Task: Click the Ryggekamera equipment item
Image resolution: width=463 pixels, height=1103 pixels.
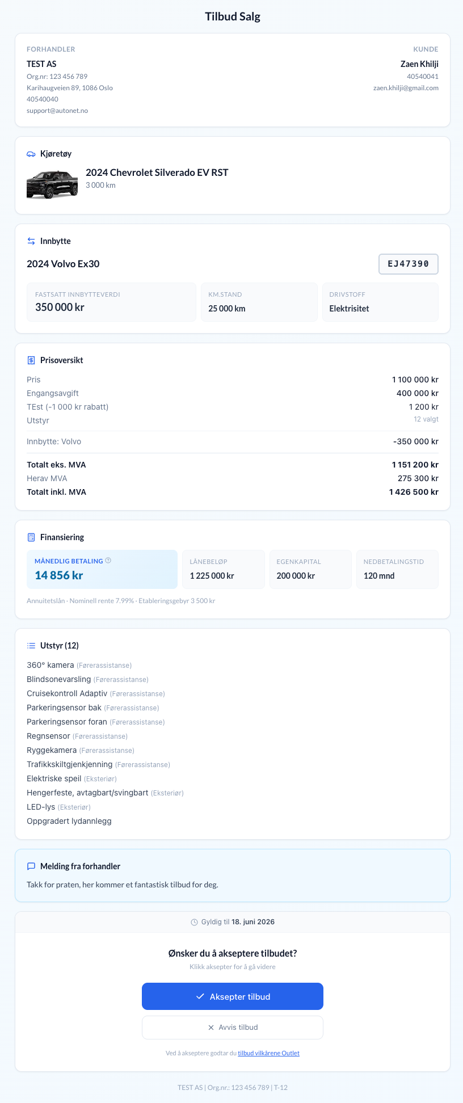Action: coord(81,750)
